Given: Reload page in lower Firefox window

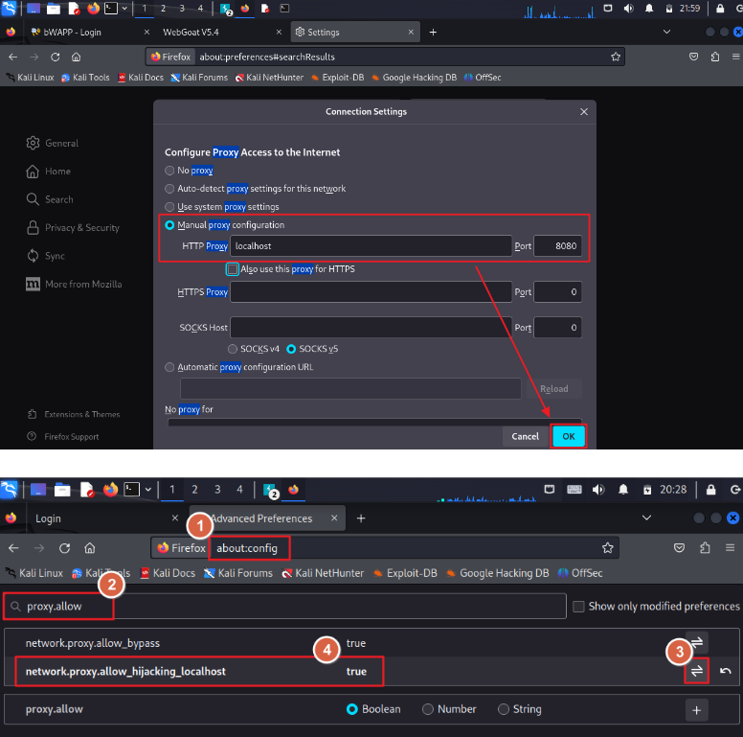Looking at the screenshot, I should pyautogui.click(x=64, y=548).
